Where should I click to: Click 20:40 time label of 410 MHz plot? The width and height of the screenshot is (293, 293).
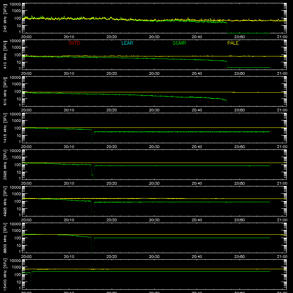pyautogui.click(x=197, y=74)
